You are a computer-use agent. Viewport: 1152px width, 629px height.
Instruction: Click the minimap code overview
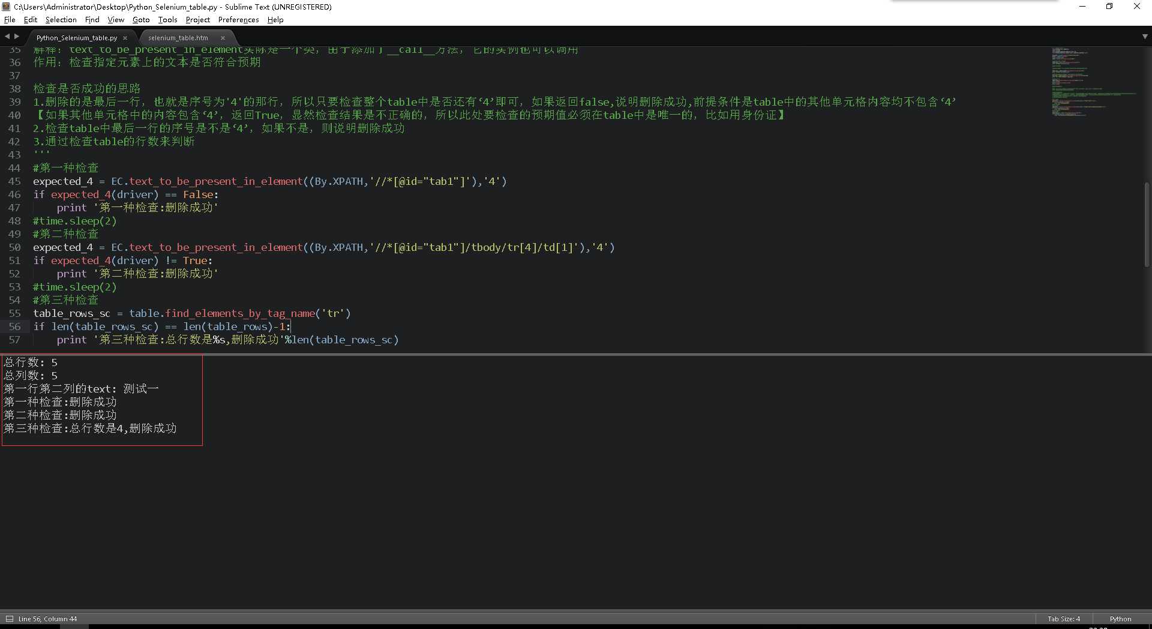1093,82
